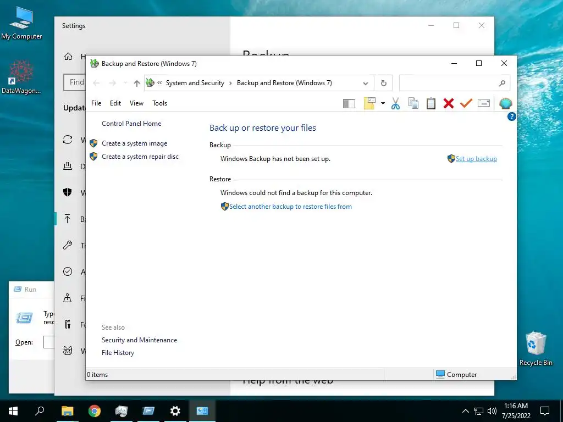Open the dropdown arrow next to folder icon

coord(383,104)
